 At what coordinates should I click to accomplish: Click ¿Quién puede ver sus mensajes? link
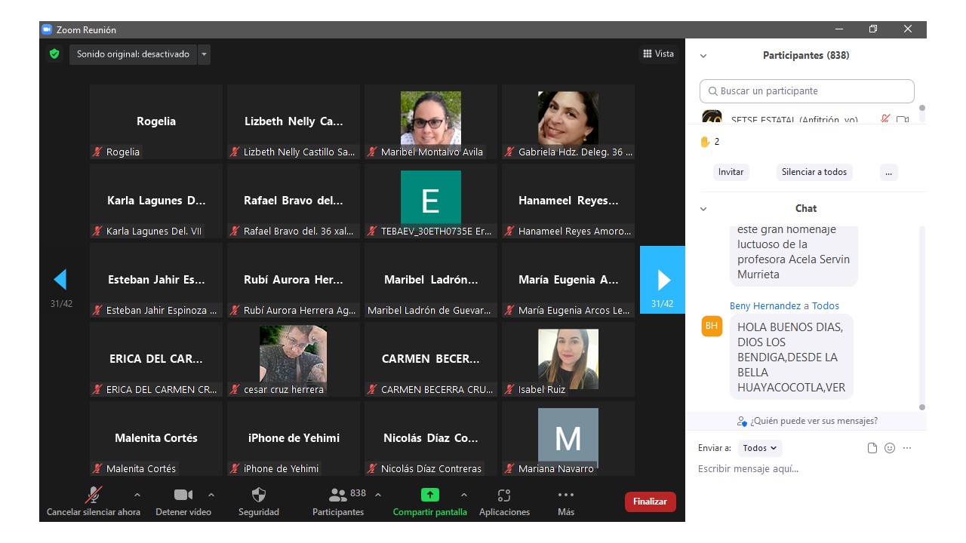click(814, 421)
